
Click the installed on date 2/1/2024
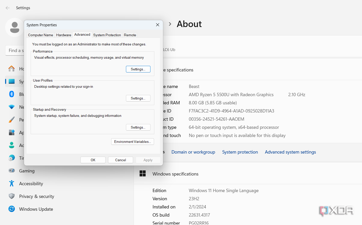click(197, 207)
